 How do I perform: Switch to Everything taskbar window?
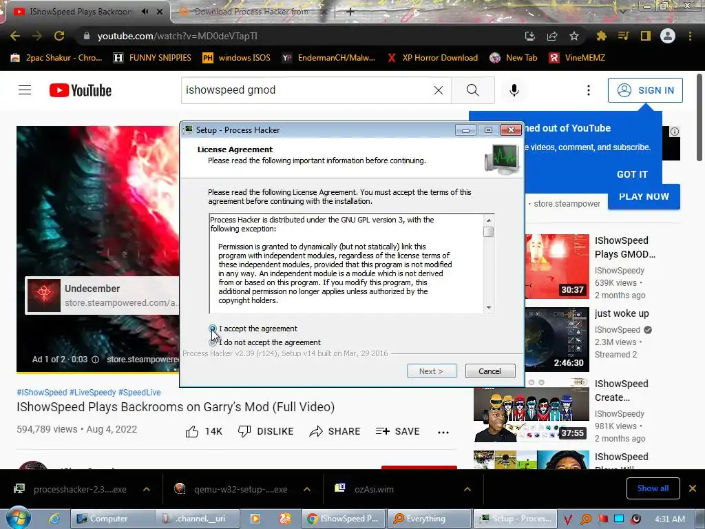pos(429,519)
